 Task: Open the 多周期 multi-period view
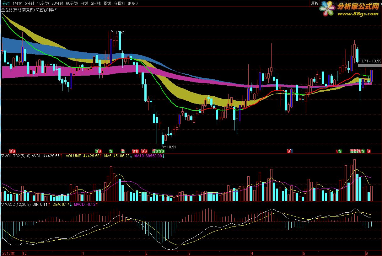[x=119, y=3]
